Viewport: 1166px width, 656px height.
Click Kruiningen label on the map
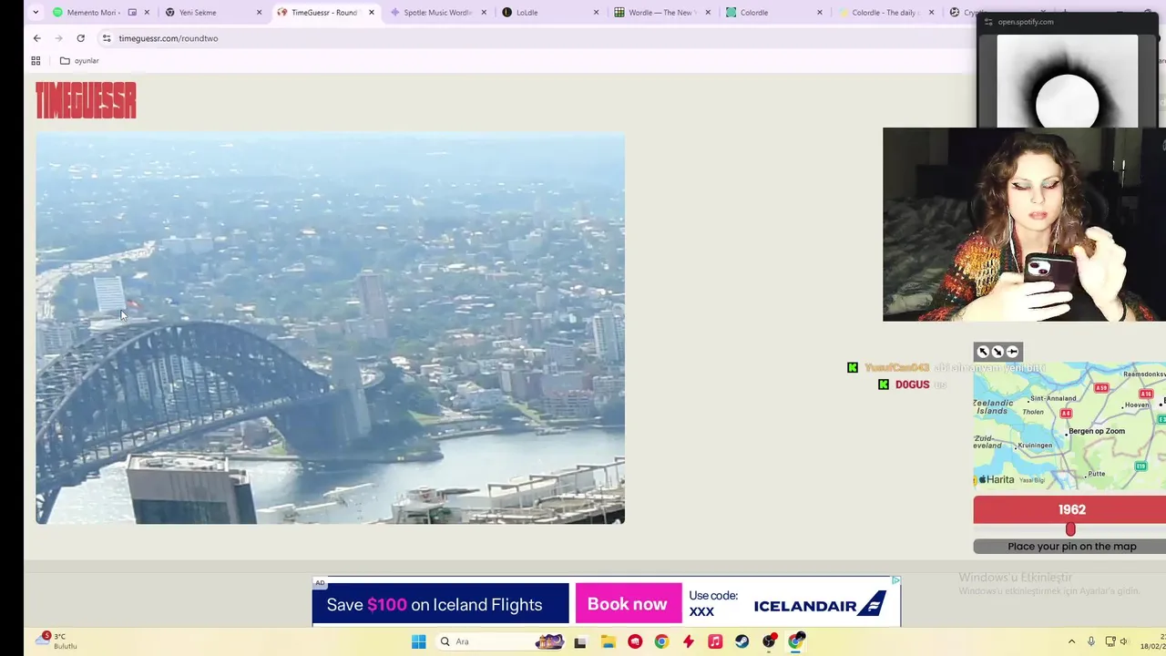pyautogui.click(x=1034, y=446)
